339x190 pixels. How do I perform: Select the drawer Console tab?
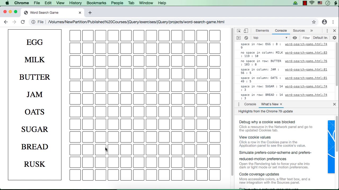pyautogui.click(x=250, y=104)
